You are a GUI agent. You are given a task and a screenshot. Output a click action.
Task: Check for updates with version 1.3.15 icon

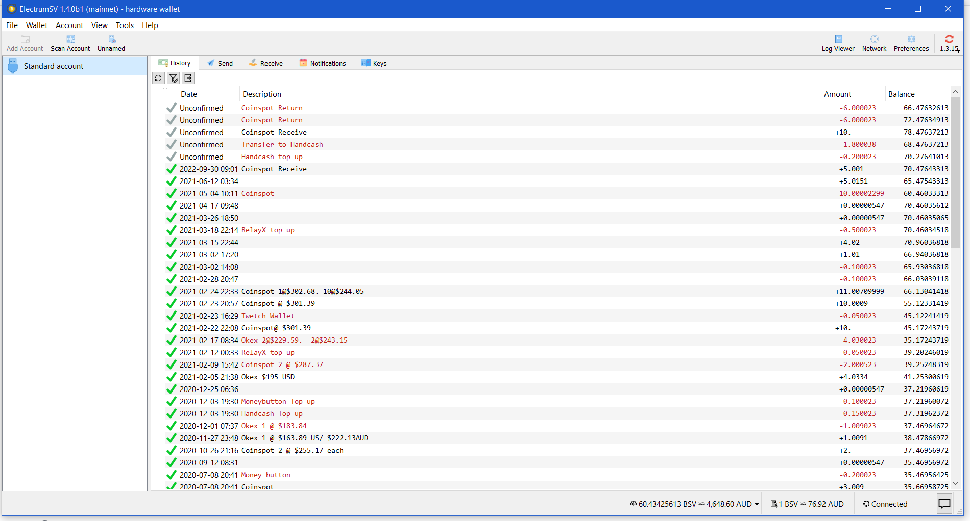pyautogui.click(x=949, y=43)
